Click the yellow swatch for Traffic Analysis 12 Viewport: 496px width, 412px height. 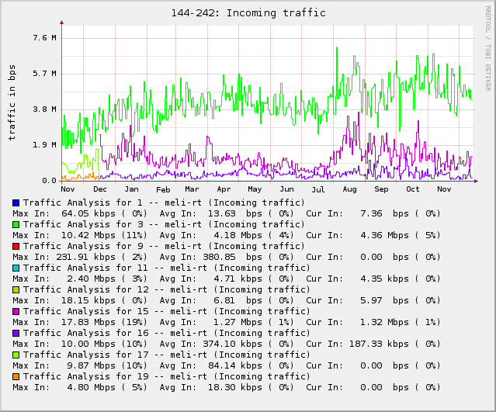pos(16,289)
